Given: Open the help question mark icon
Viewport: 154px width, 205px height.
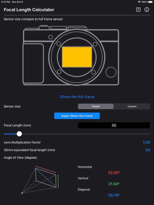Looking at the screenshot, I should (x=138, y=10).
